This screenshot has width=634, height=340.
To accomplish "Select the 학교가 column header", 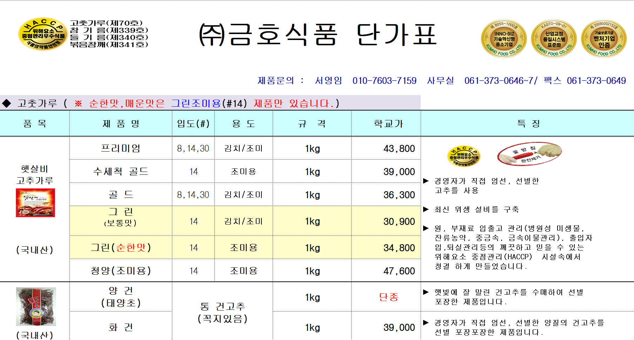I will pyautogui.click(x=388, y=124).
